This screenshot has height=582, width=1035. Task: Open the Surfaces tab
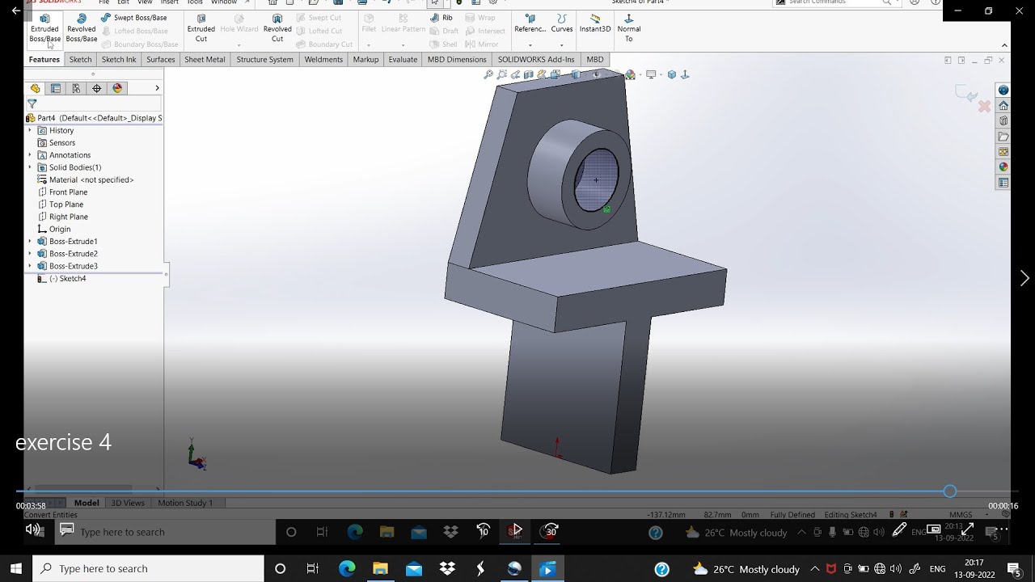[x=160, y=59]
